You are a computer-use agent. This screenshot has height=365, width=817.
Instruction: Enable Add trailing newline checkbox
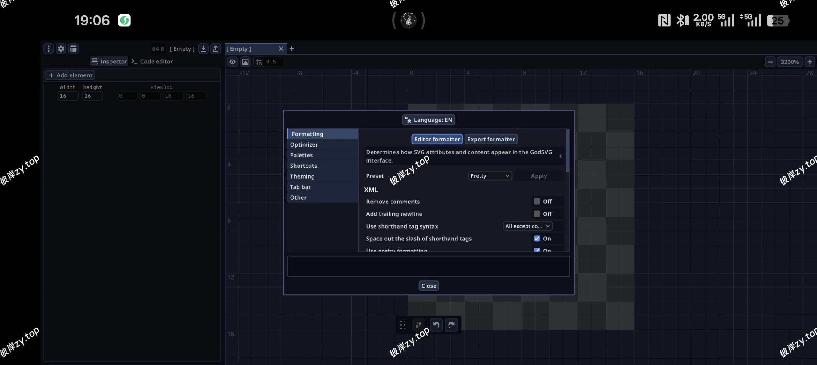(537, 214)
